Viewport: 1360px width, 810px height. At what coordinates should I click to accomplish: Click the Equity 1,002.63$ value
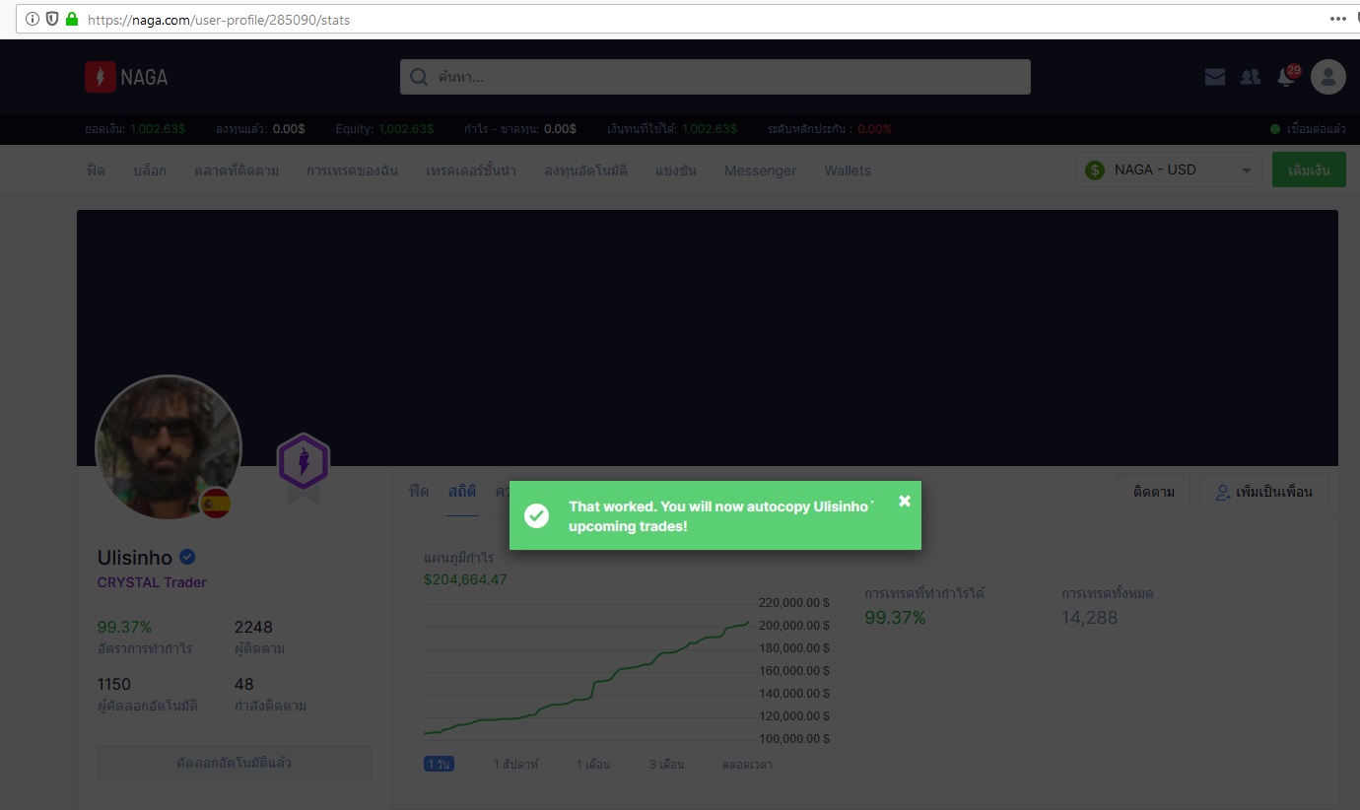pos(406,129)
